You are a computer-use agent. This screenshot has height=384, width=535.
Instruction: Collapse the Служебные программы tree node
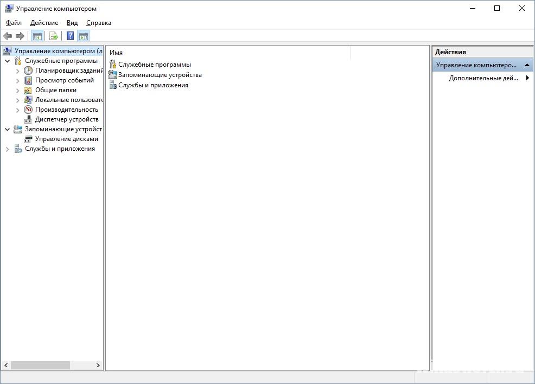[8, 61]
